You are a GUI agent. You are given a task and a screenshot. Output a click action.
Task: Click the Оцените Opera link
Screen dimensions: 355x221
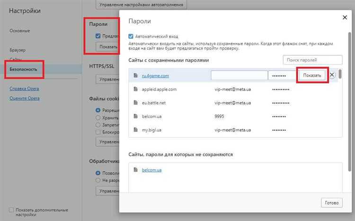(25, 98)
